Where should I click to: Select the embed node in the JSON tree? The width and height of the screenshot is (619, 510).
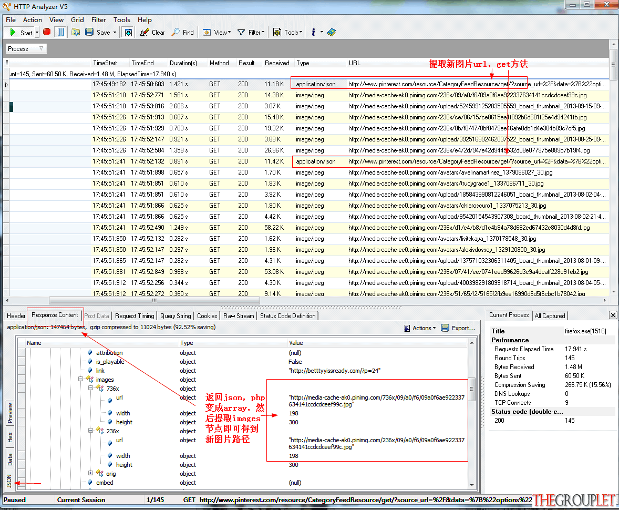point(104,482)
